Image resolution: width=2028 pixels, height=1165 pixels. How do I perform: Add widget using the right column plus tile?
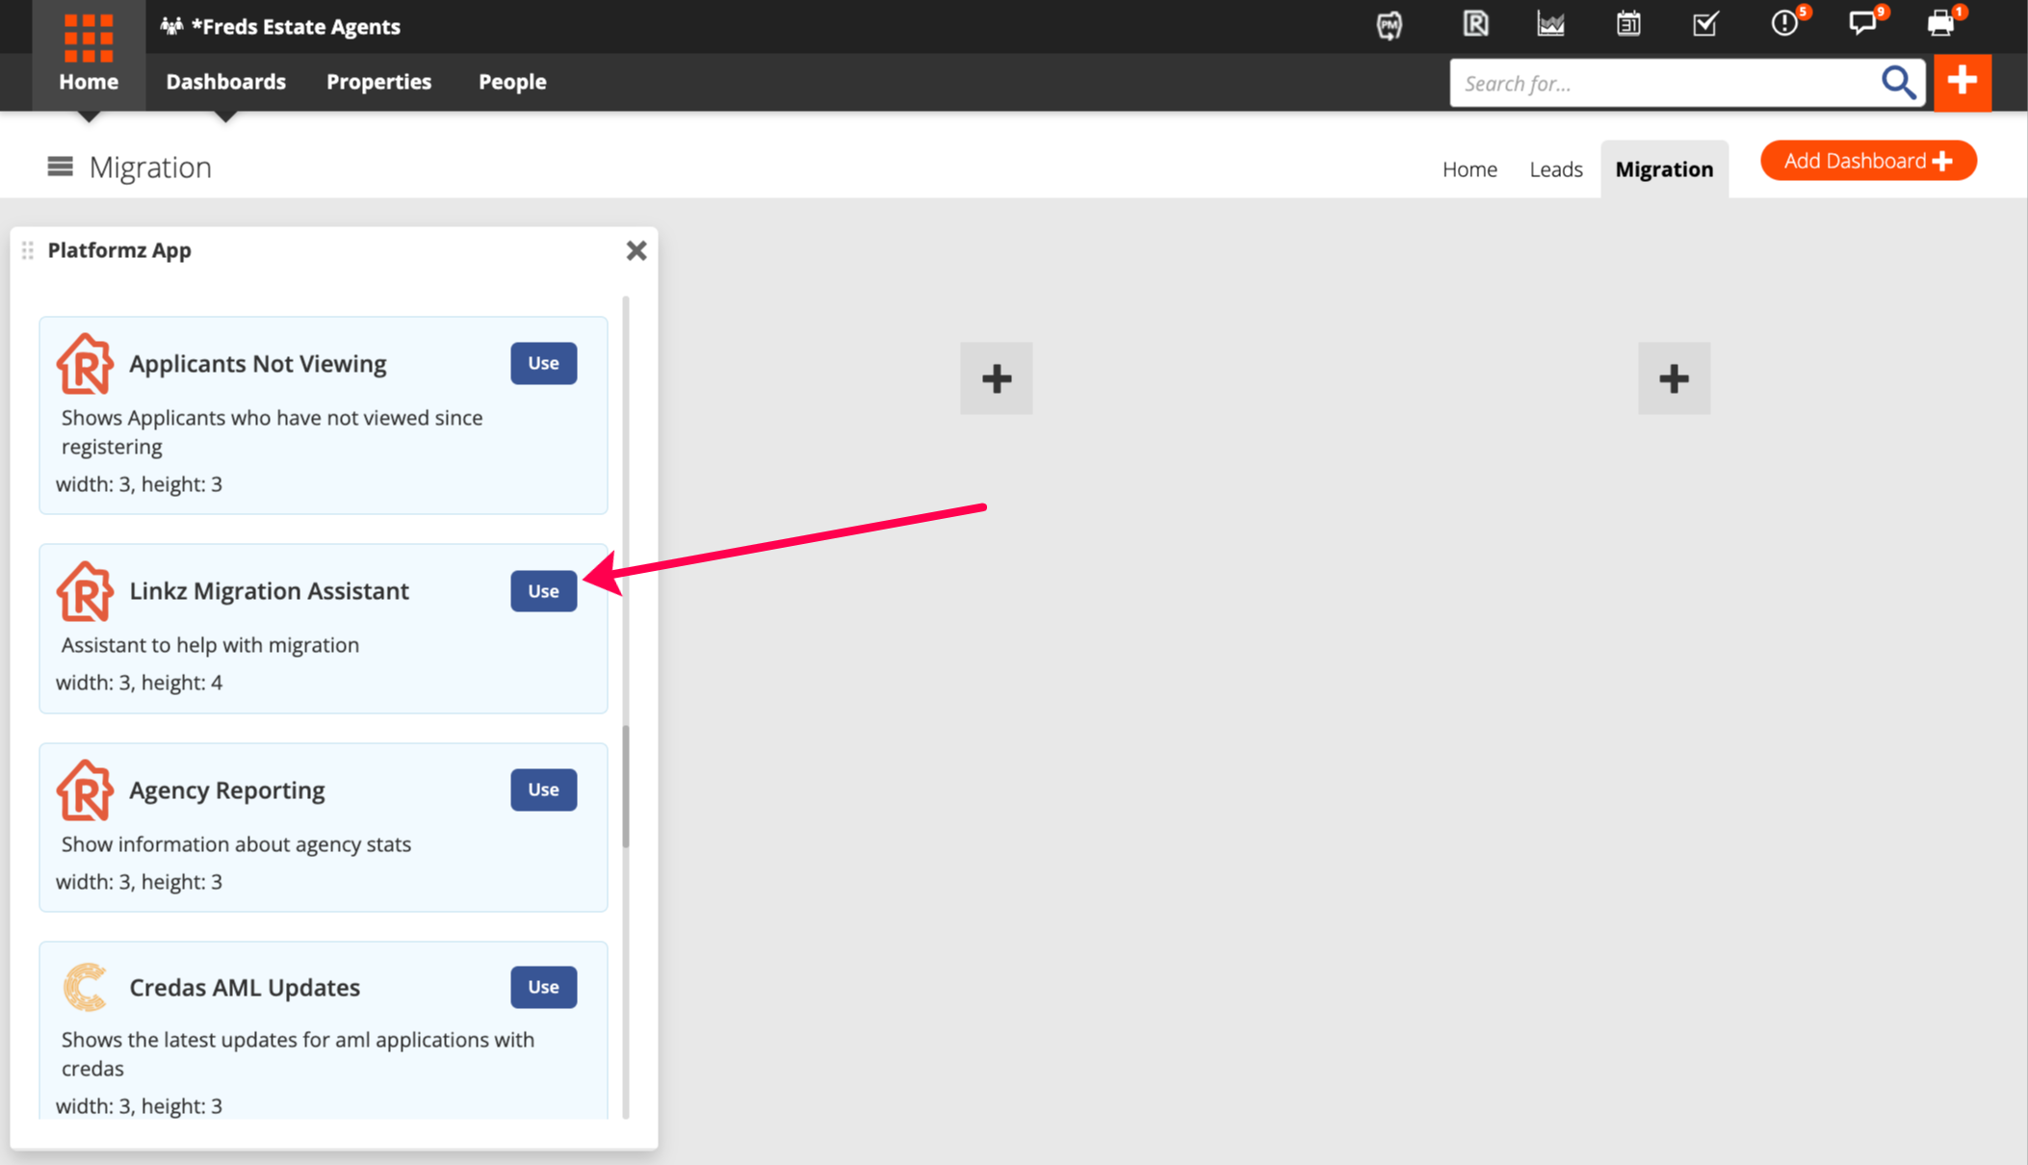tap(1675, 378)
